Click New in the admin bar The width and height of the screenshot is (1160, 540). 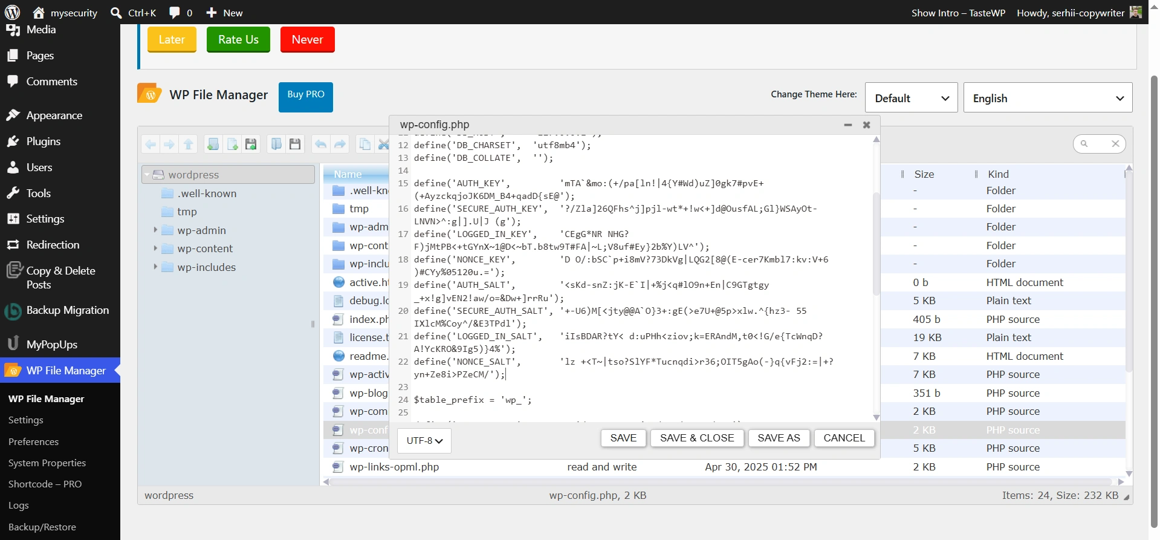pos(224,13)
